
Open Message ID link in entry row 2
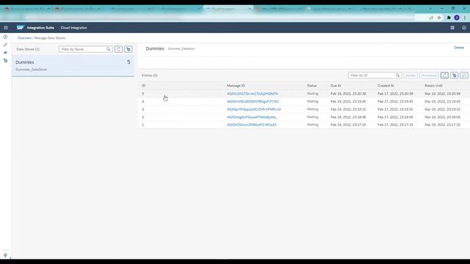click(252, 117)
